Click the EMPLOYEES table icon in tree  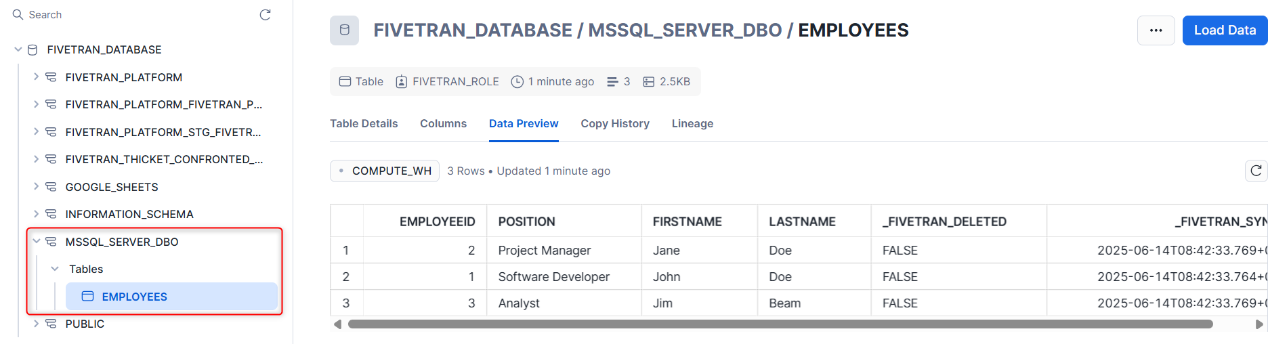pos(87,297)
